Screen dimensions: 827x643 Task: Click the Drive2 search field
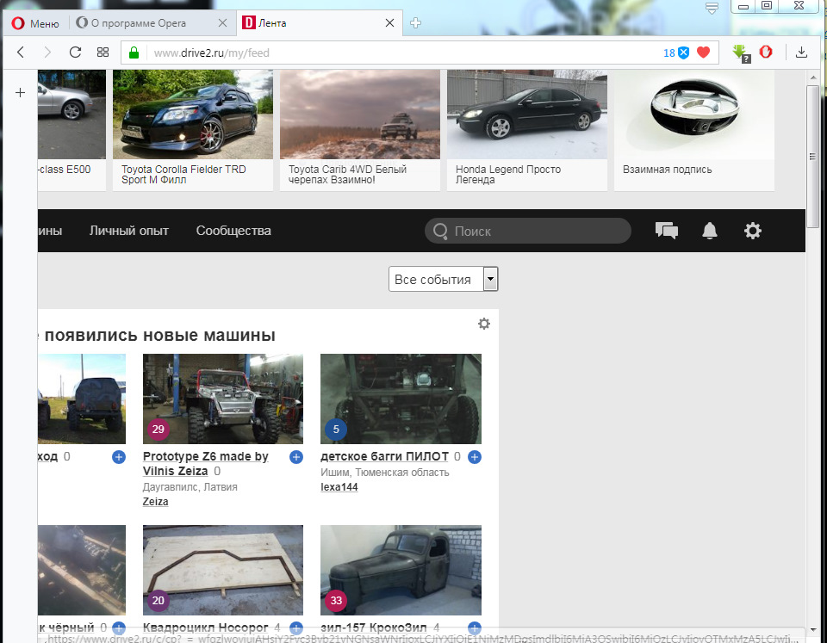click(527, 231)
